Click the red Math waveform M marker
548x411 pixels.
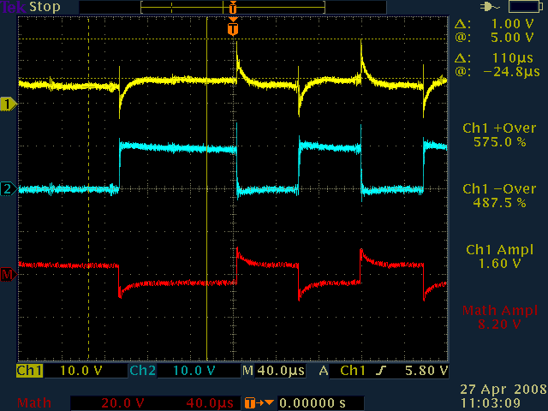coord(9,274)
